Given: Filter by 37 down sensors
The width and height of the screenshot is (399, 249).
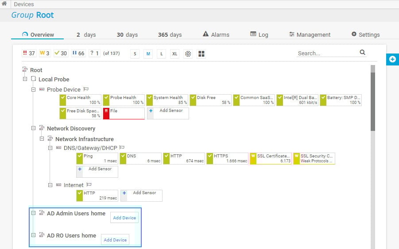Looking at the screenshot, I should [x=29, y=54].
